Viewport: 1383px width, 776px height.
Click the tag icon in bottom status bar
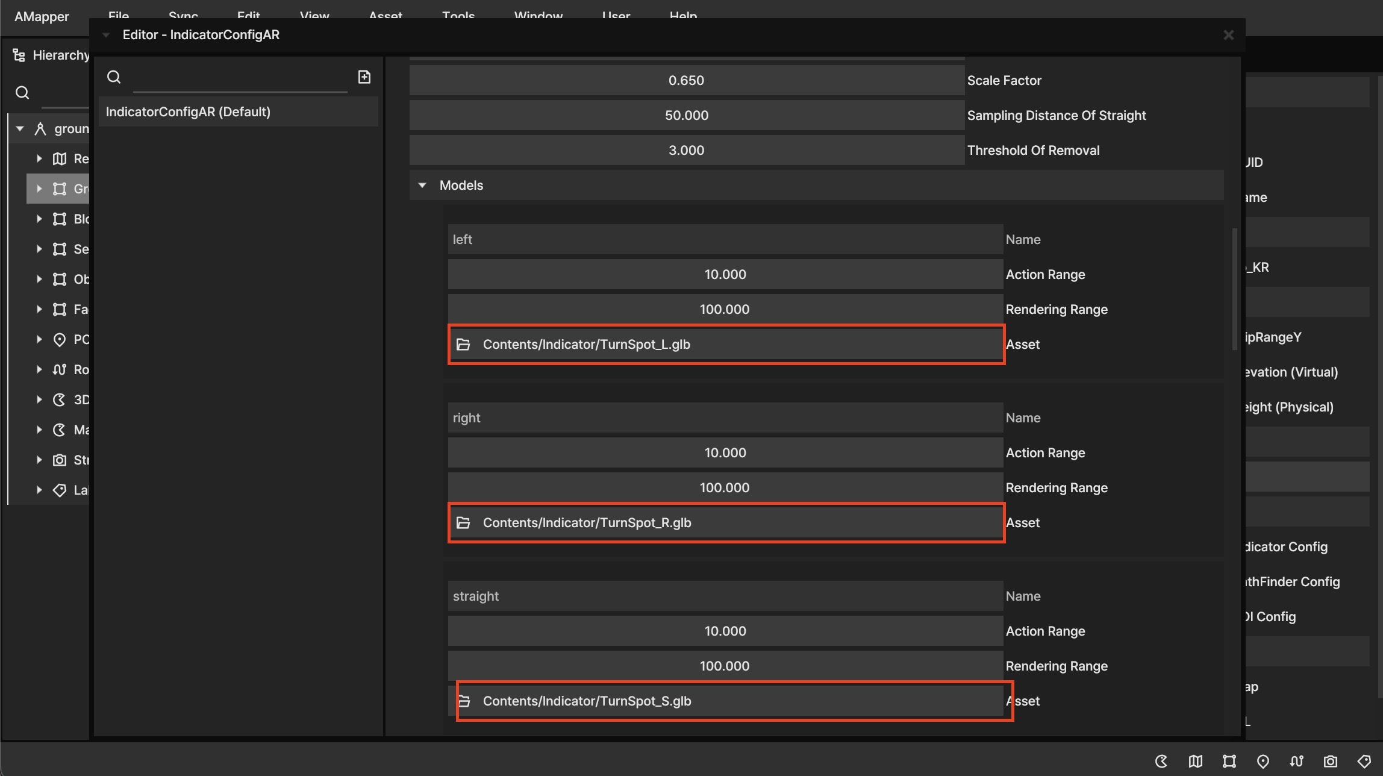tap(1364, 762)
